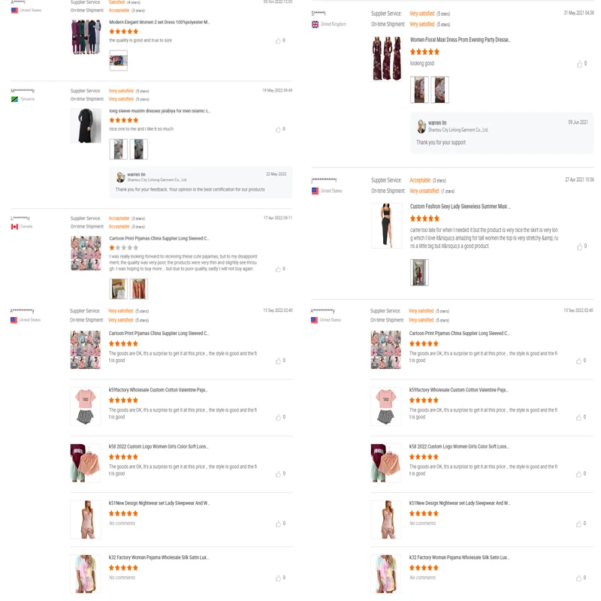View the orange garment photo in one-star review
The height and width of the screenshot is (601, 601).
coord(139,288)
